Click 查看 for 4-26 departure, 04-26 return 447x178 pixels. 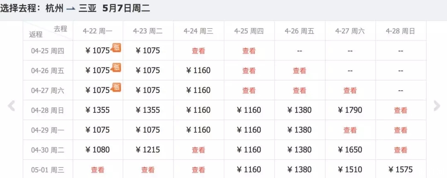pyautogui.click(x=299, y=71)
